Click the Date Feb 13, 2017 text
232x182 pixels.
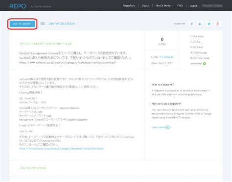coord(162,63)
